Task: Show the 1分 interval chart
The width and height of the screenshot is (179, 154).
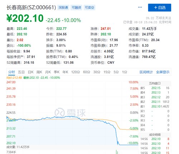Action: point(125,72)
